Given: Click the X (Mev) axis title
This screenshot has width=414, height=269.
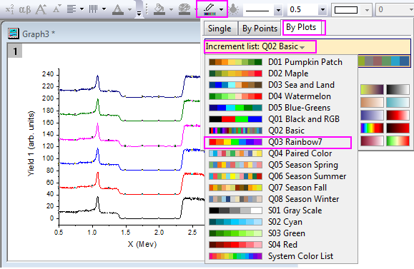Looking at the screenshot, I should click(x=142, y=244).
